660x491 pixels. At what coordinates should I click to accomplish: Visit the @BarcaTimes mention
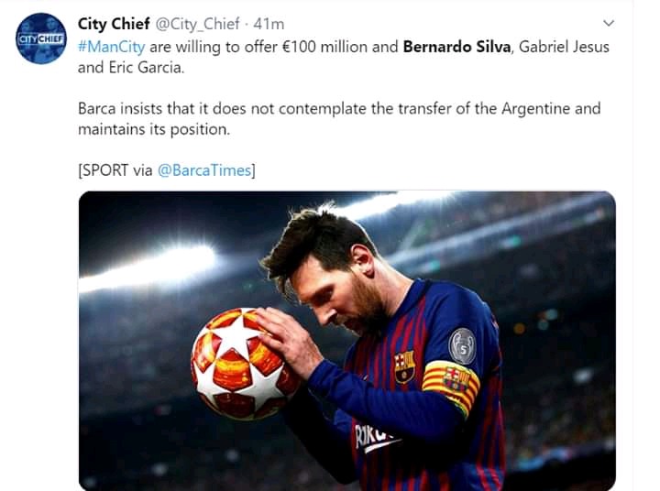tap(207, 169)
